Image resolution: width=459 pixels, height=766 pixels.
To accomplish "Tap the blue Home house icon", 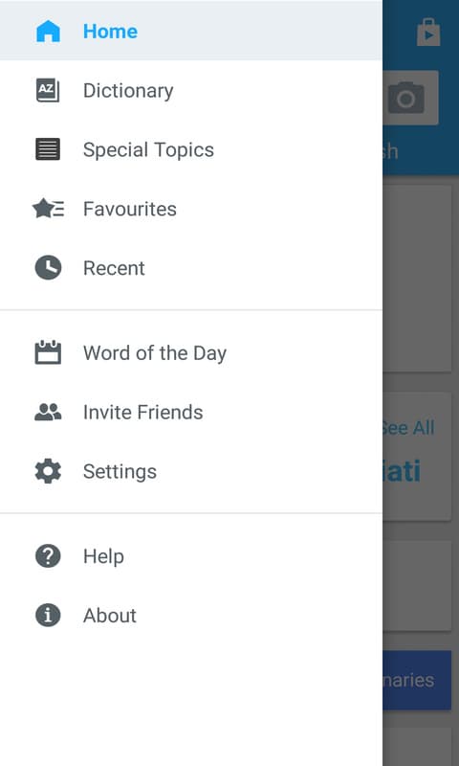I will [x=48, y=32].
